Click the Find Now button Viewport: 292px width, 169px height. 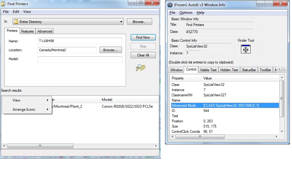coord(143,37)
